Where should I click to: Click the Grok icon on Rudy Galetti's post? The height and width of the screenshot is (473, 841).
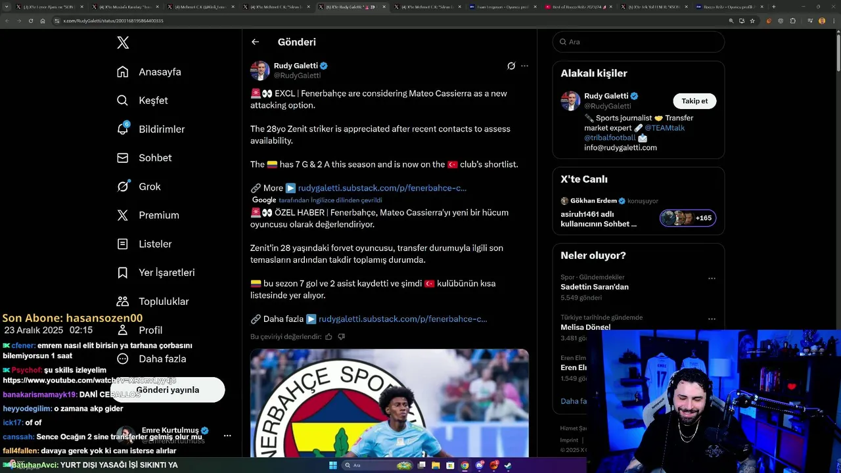tap(511, 66)
